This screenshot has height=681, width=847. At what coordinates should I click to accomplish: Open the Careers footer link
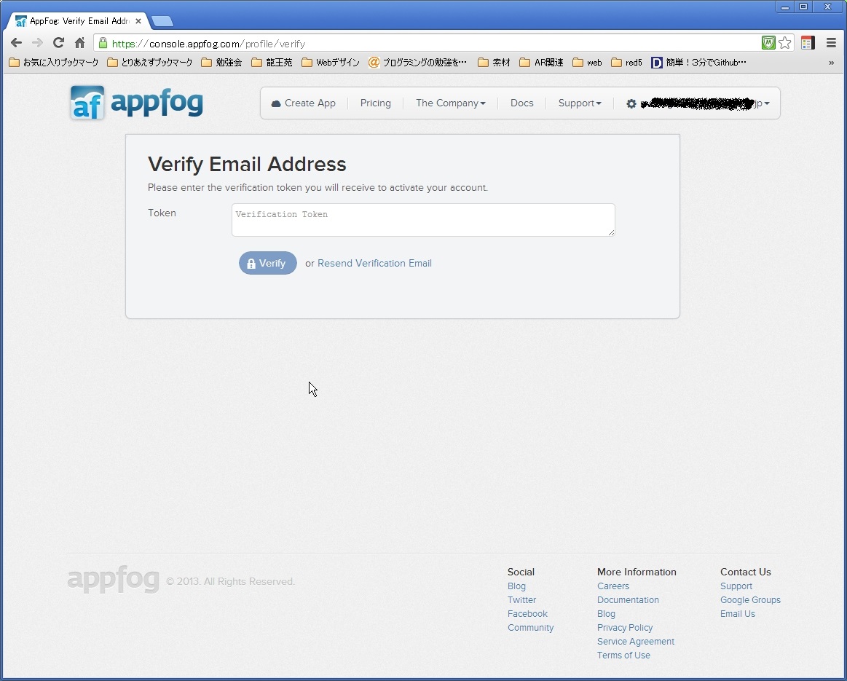pyautogui.click(x=613, y=586)
